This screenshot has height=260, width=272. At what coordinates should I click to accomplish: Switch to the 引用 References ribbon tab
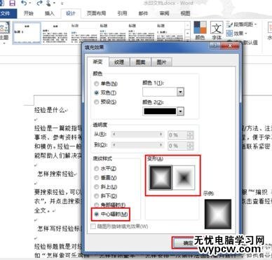tap(122, 13)
